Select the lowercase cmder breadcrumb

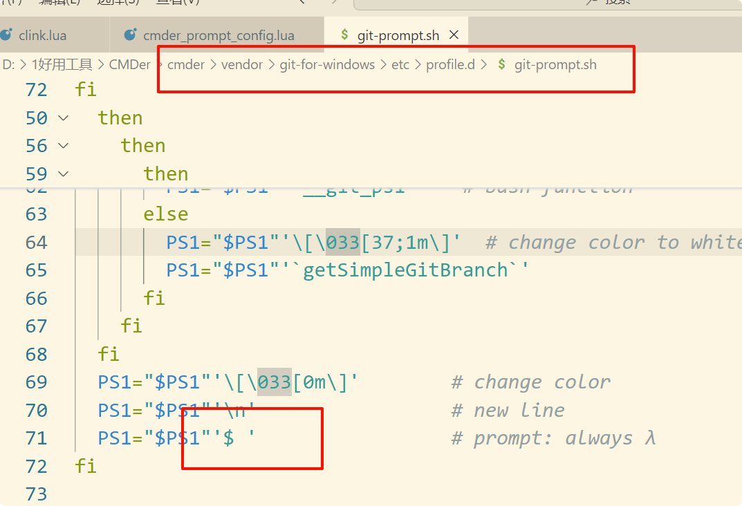[x=186, y=65]
